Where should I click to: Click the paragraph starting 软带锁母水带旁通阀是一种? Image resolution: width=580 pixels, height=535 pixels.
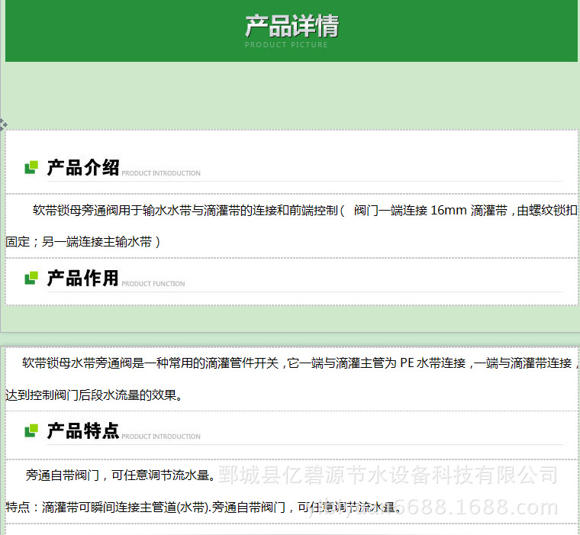point(298,363)
